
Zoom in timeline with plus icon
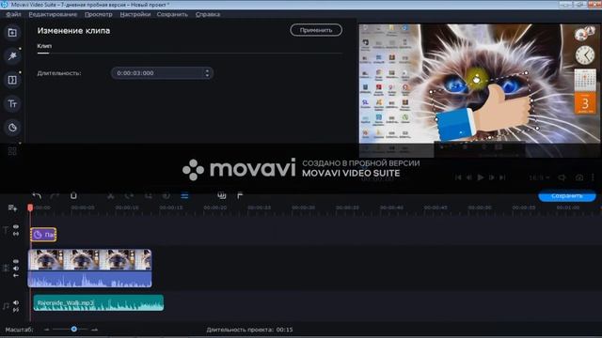[x=94, y=330]
